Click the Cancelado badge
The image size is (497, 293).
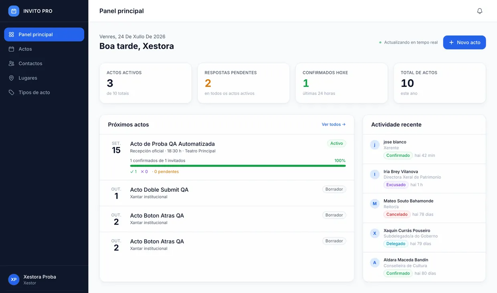(397, 215)
